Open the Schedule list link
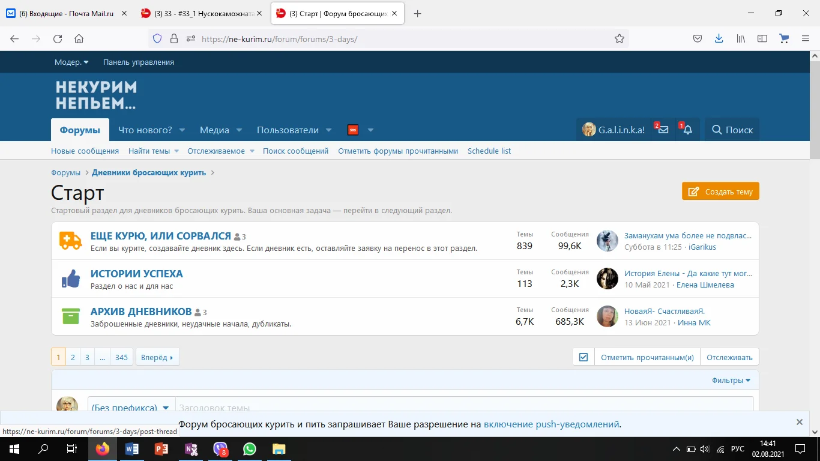The height and width of the screenshot is (461, 820). pos(489,151)
